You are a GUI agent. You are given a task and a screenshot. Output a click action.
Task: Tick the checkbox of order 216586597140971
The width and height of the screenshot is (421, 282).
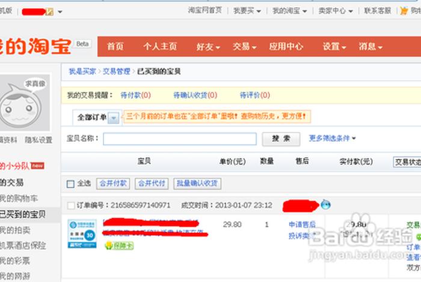[x=71, y=206]
